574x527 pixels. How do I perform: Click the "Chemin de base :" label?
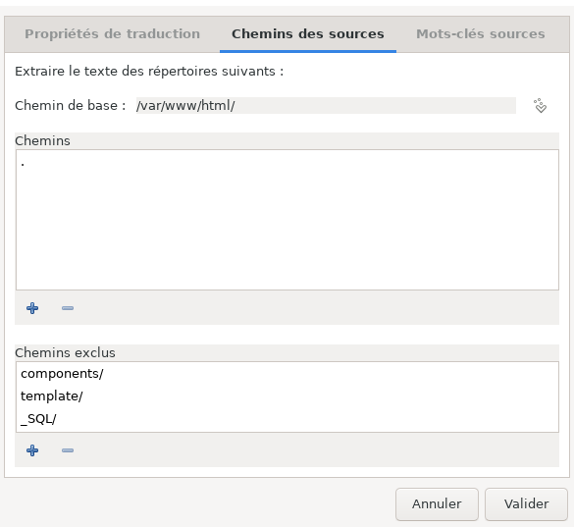point(71,105)
